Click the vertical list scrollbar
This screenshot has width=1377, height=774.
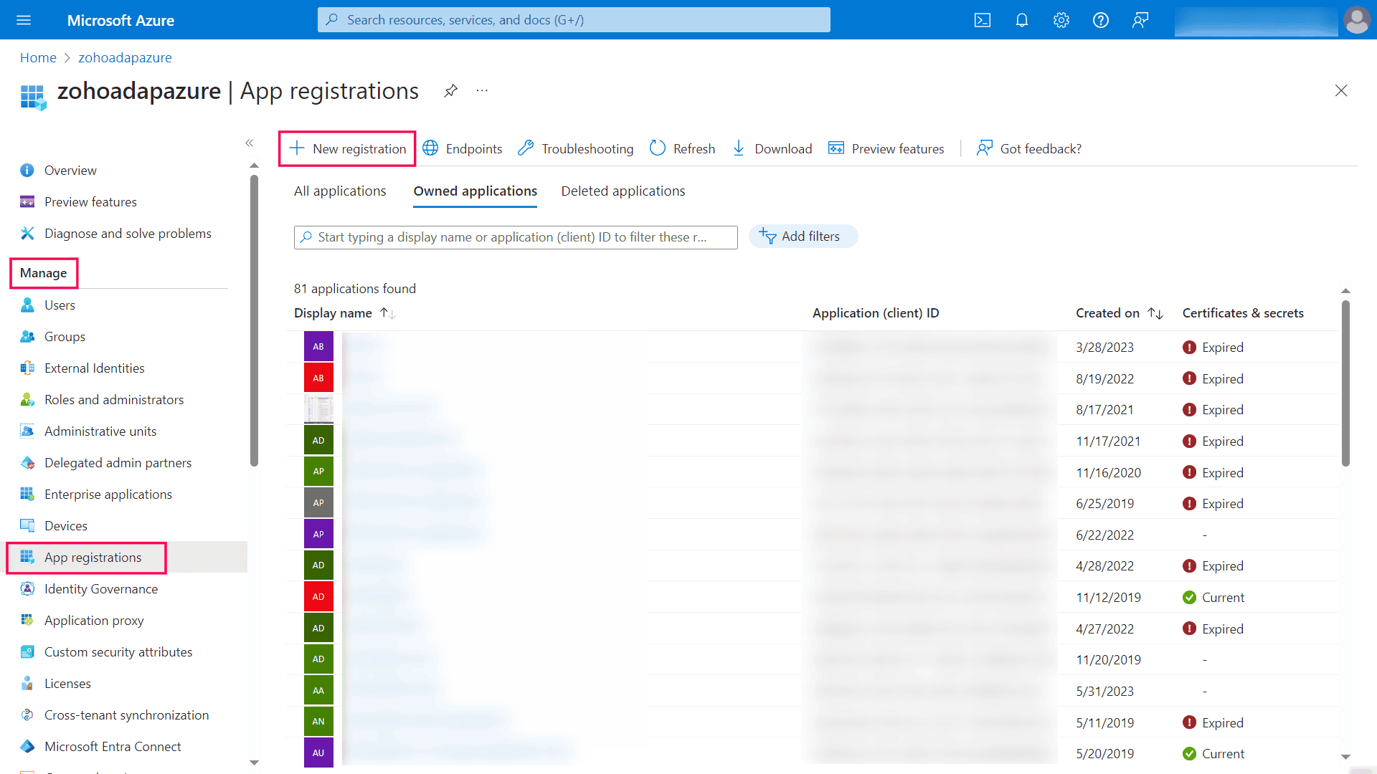(x=1345, y=383)
